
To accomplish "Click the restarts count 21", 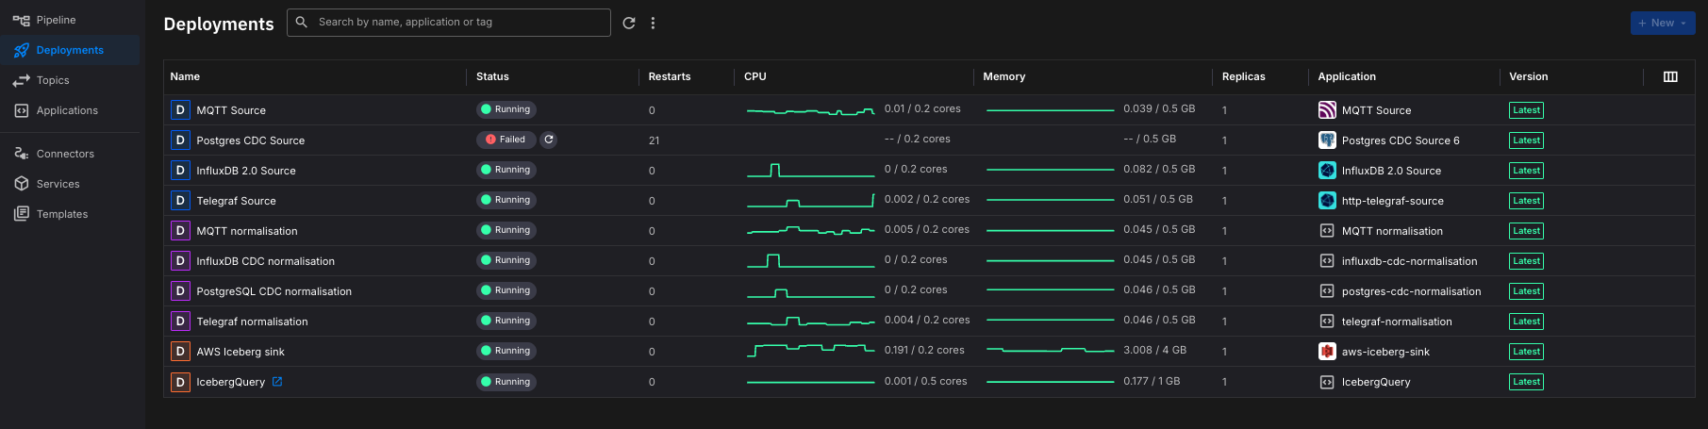I will point(654,140).
